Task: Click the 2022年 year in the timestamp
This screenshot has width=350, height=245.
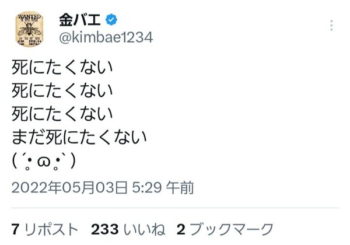Action: 37,187
